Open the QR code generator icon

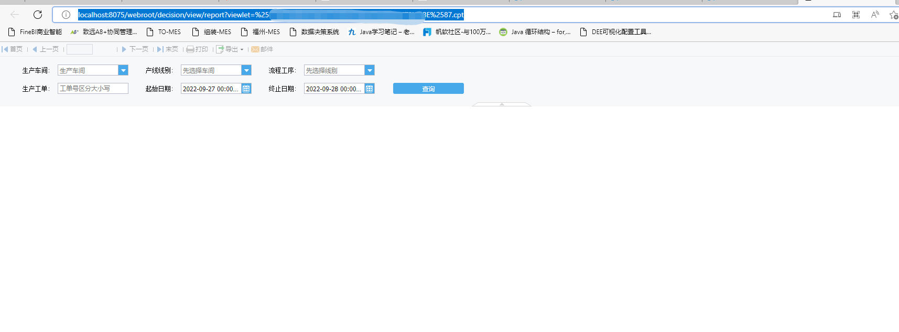[856, 15]
